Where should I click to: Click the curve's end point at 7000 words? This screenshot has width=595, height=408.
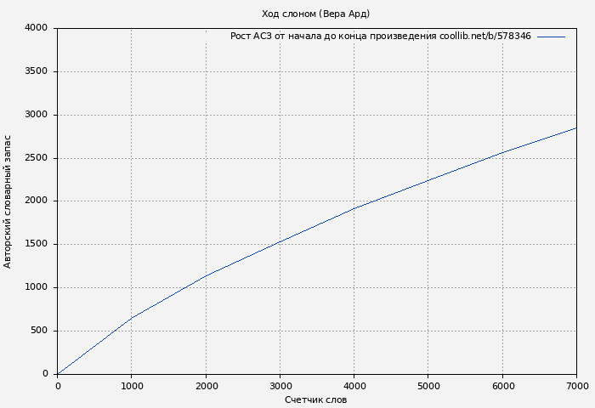576,127
